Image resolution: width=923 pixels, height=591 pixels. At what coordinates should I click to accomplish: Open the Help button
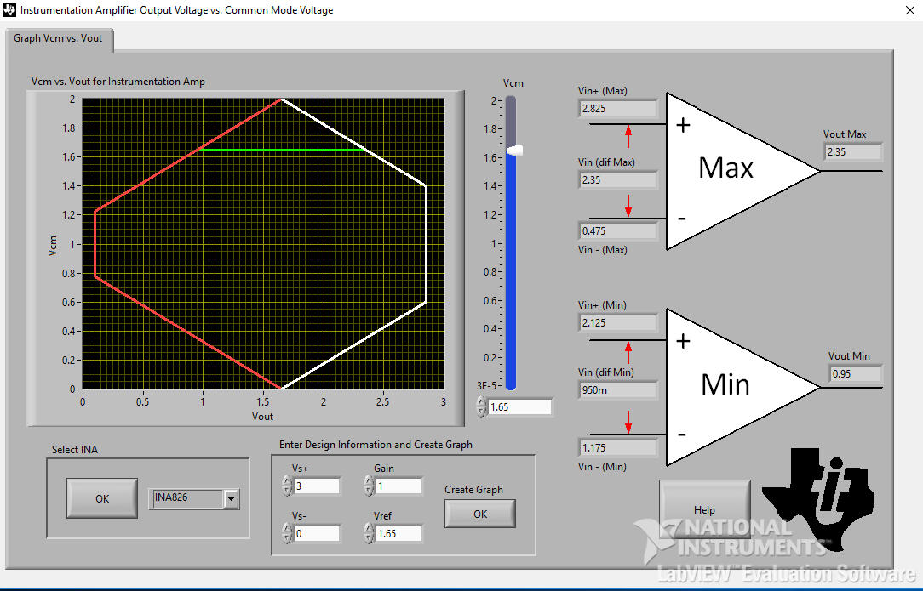[705, 509]
